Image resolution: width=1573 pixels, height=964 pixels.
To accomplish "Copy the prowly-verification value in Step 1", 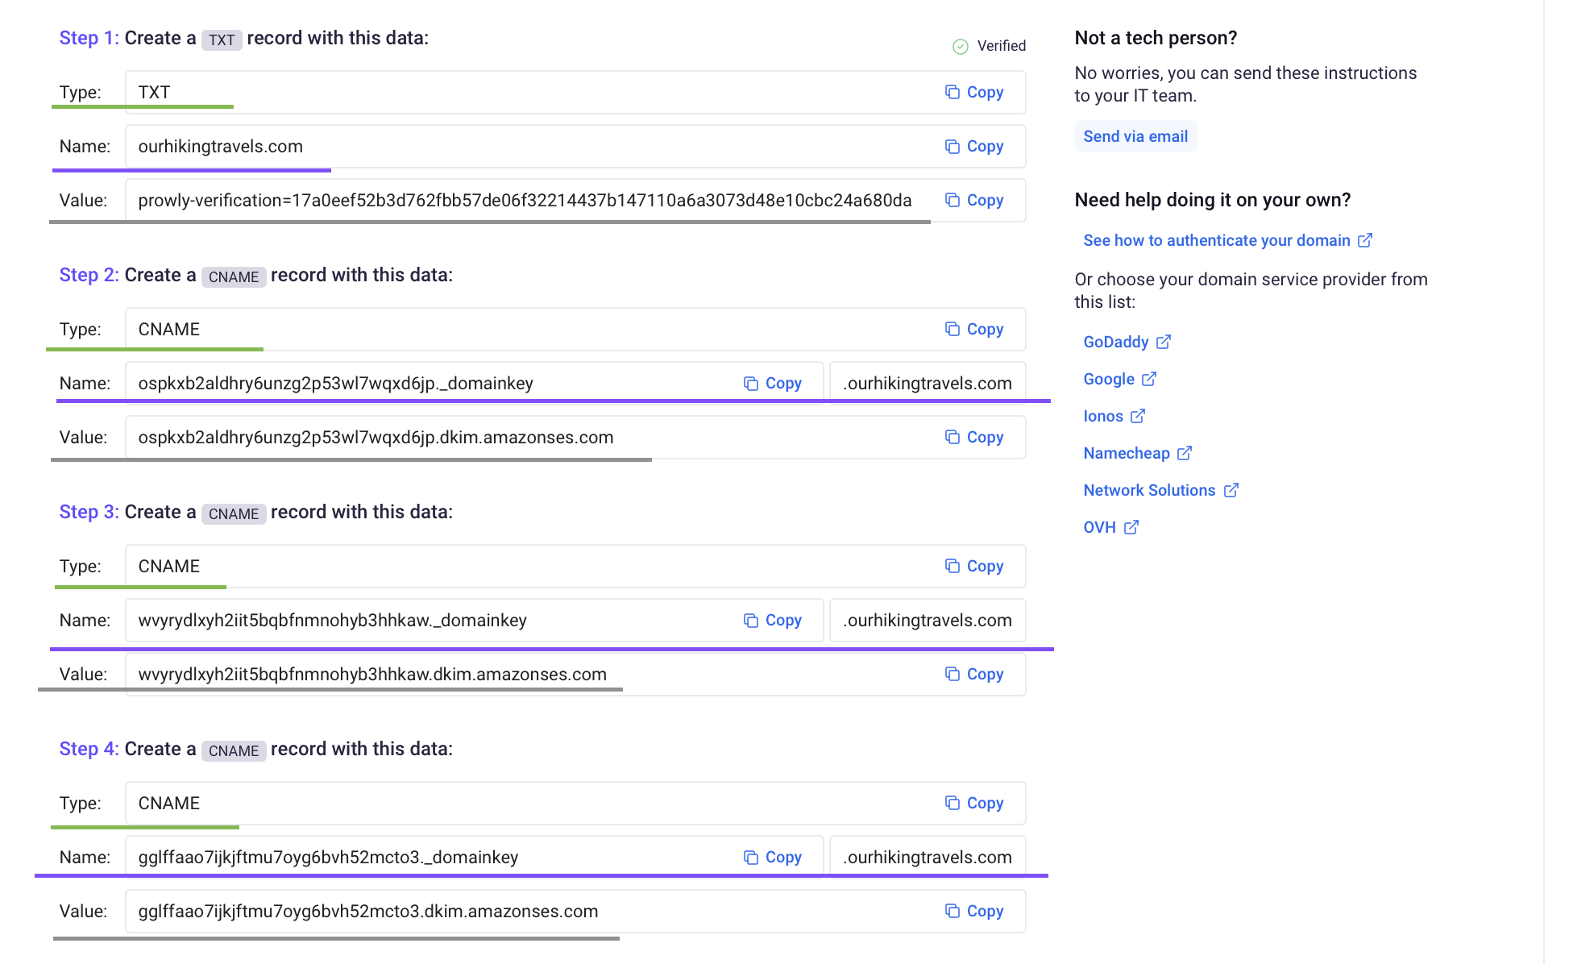I will pos(973,200).
